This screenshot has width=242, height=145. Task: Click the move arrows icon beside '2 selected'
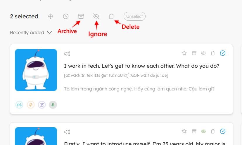[x=51, y=16]
